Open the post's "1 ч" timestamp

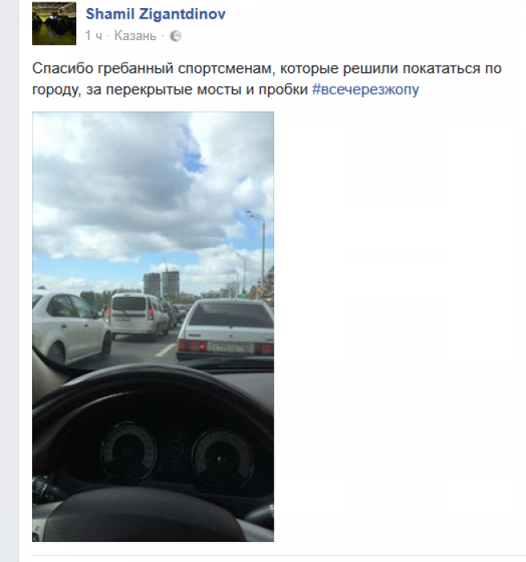(x=93, y=36)
